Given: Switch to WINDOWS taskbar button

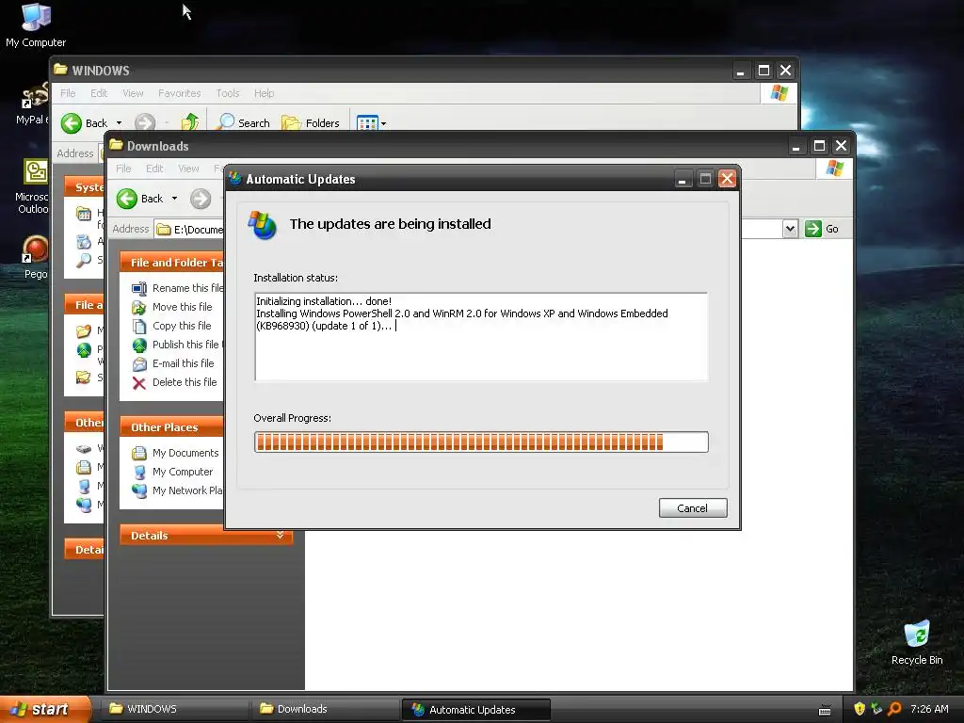Looking at the screenshot, I should 174,709.
